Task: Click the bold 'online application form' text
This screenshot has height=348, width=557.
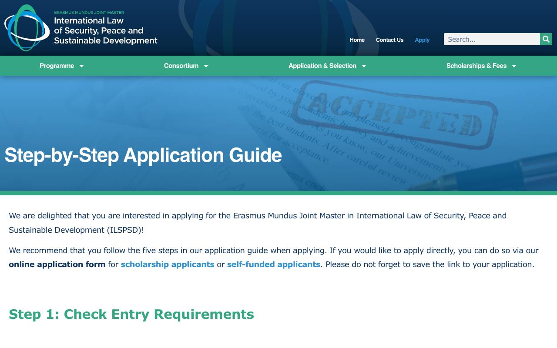Action: point(57,264)
